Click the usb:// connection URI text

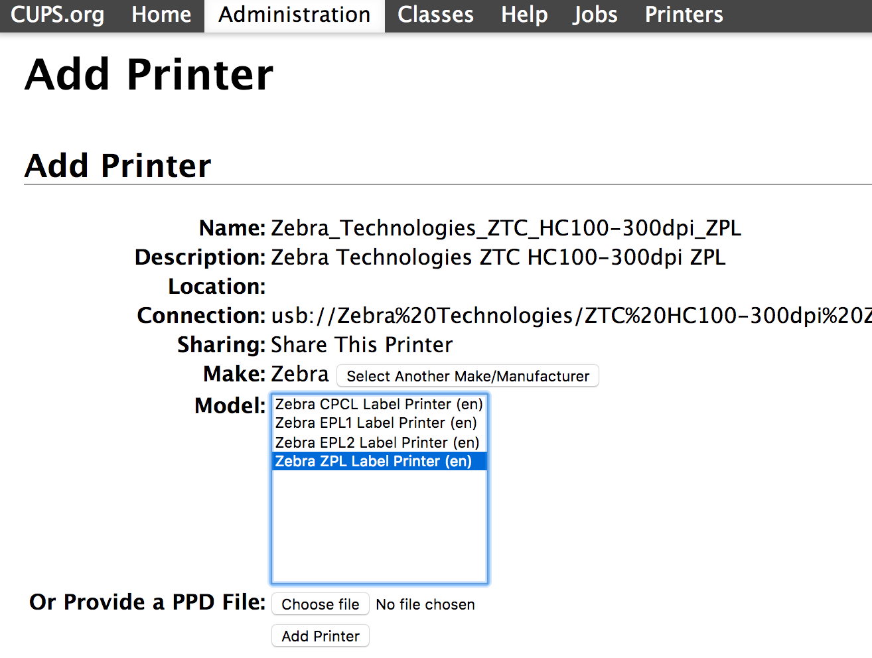(571, 316)
